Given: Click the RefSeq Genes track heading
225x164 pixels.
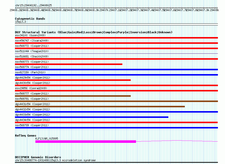Looking at the screenshot, I should click(x=26, y=136).
